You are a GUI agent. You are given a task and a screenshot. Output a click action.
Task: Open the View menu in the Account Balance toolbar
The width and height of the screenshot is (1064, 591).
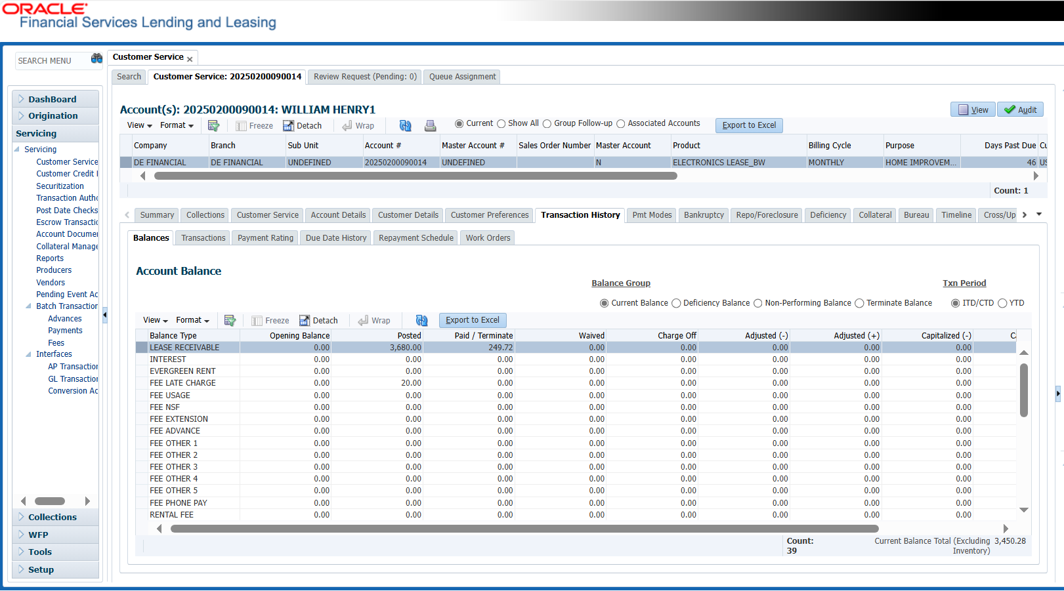click(x=156, y=320)
